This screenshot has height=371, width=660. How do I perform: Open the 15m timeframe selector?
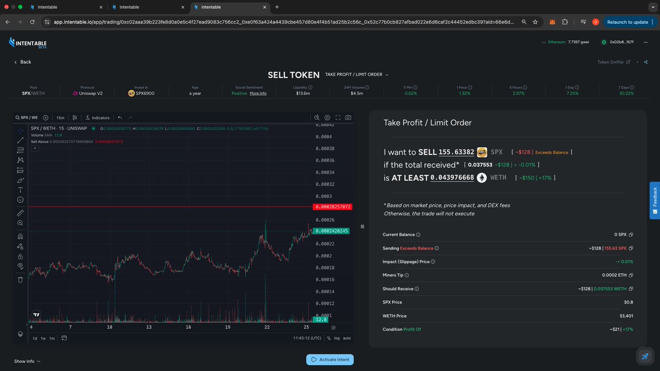(61, 117)
